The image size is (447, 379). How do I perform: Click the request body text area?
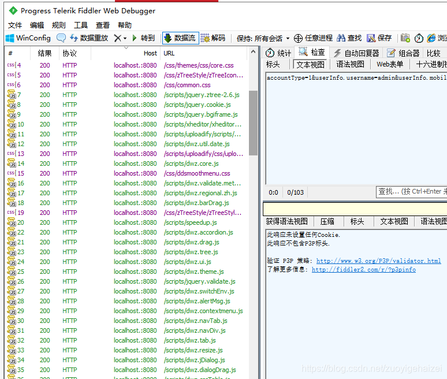(x=356, y=128)
